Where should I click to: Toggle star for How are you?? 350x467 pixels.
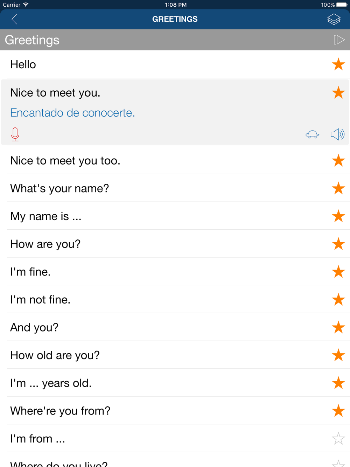338,244
